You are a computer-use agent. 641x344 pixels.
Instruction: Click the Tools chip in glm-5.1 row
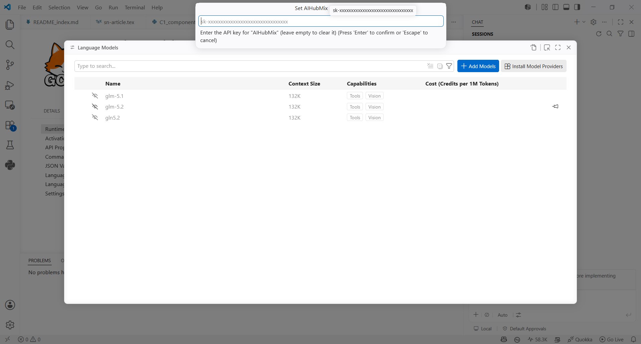tap(355, 96)
